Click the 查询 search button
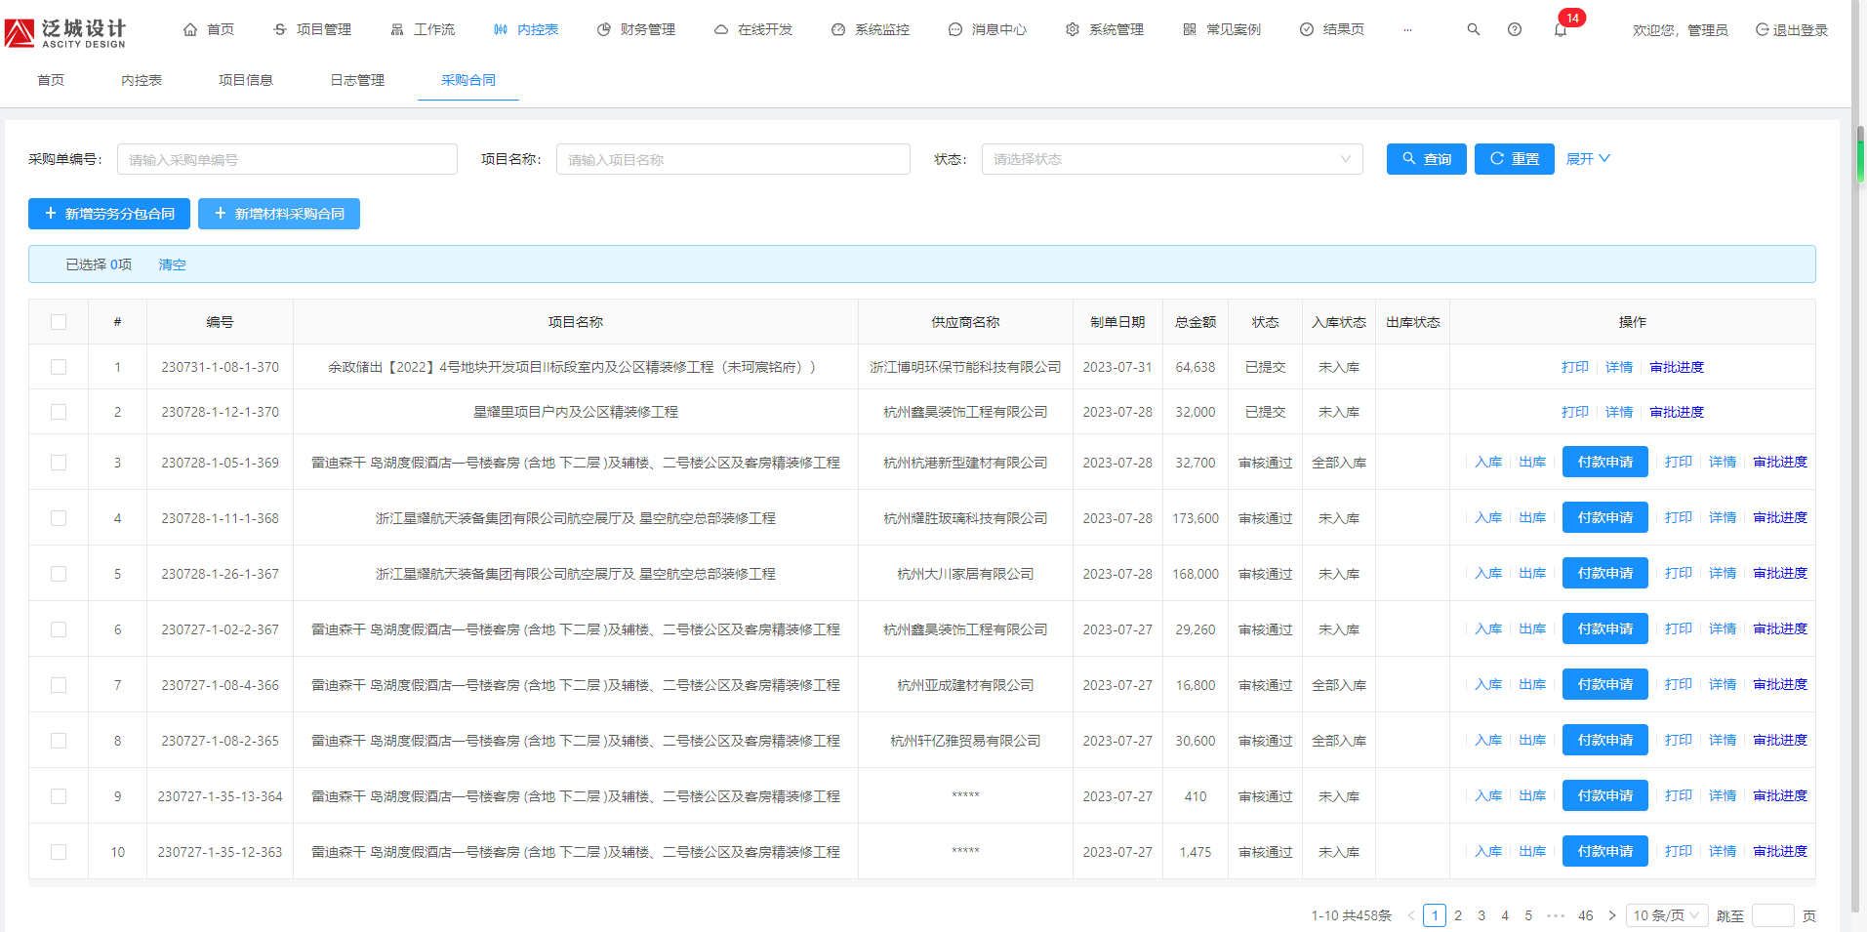Screen dimensions: 1867x932 (1427, 159)
